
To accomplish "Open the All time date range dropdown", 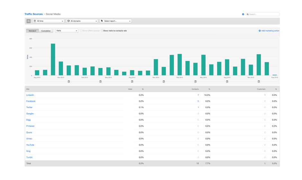I will point(49,21).
